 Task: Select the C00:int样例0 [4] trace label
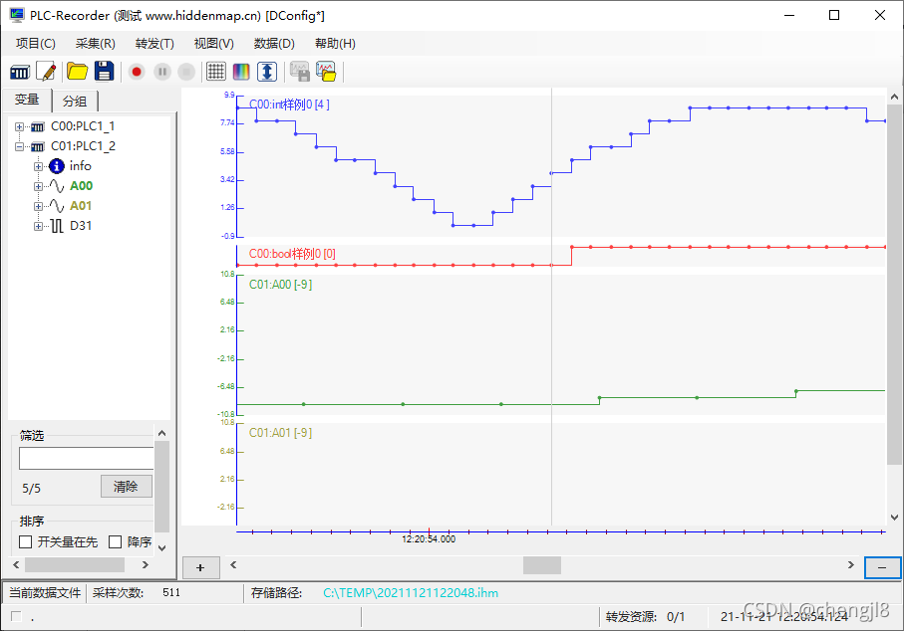tap(289, 105)
